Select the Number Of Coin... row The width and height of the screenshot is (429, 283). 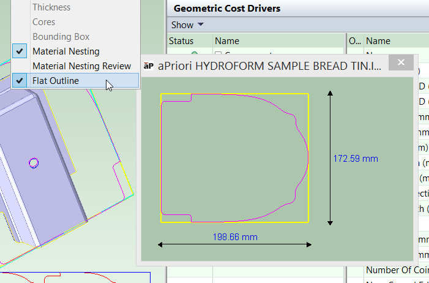point(397,270)
